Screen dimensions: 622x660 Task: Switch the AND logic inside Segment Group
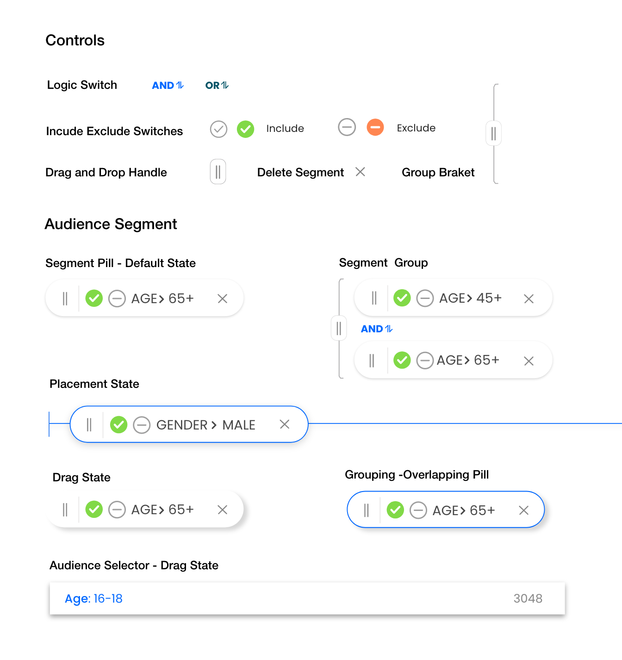click(x=377, y=329)
